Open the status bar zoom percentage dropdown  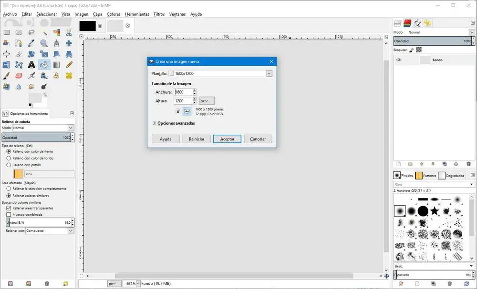point(138,284)
